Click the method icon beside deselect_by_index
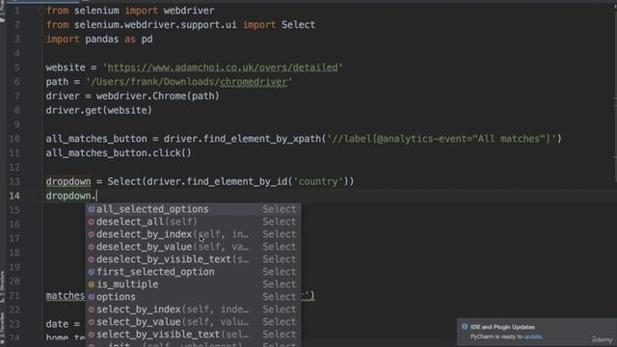This screenshot has width=617, height=347. click(92, 234)
